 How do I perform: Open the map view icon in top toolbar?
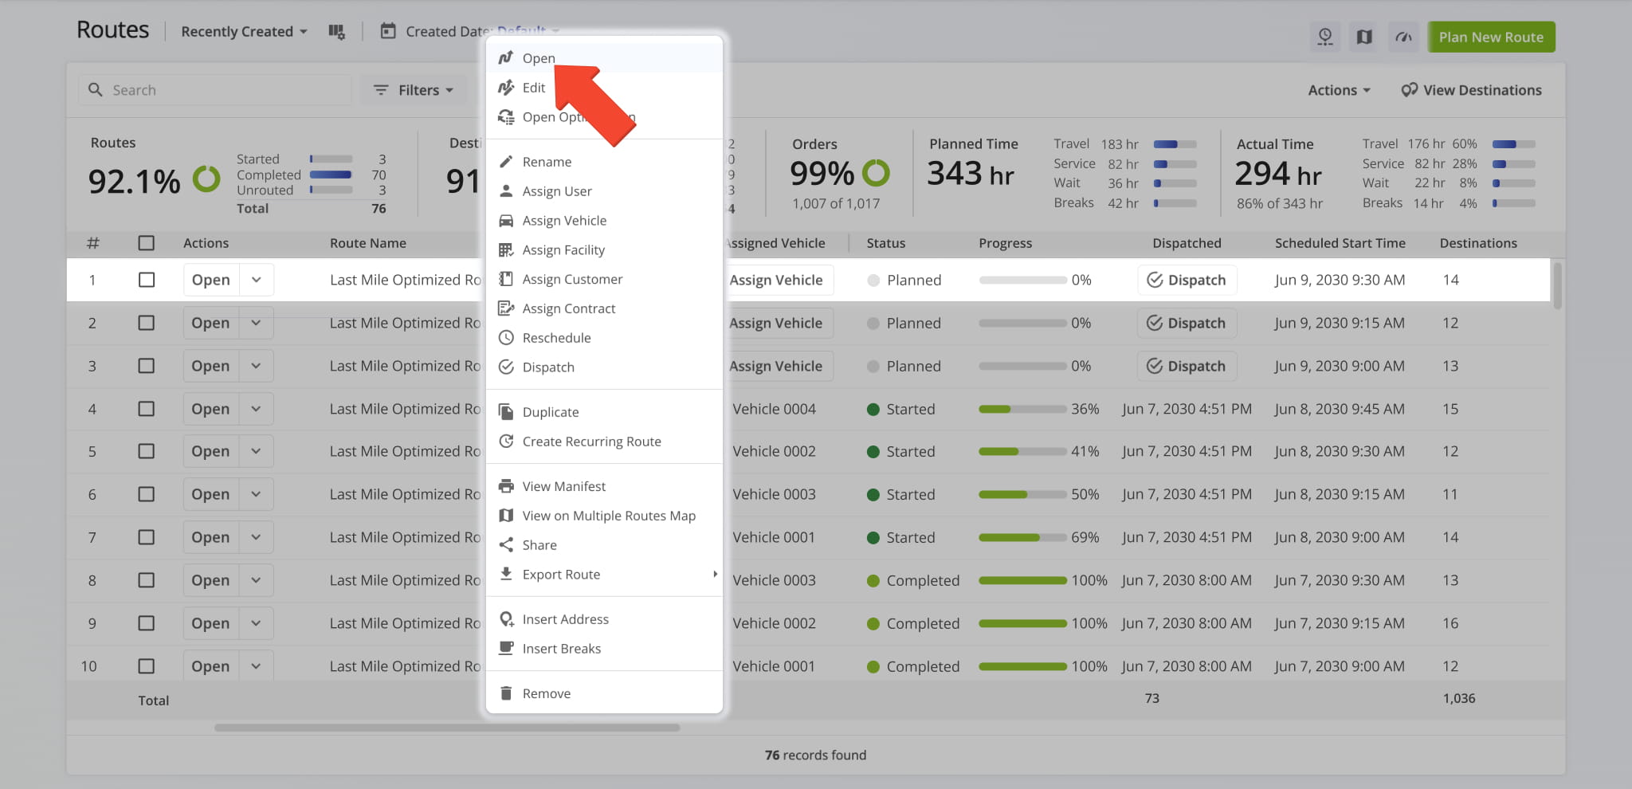[1364, 37]
